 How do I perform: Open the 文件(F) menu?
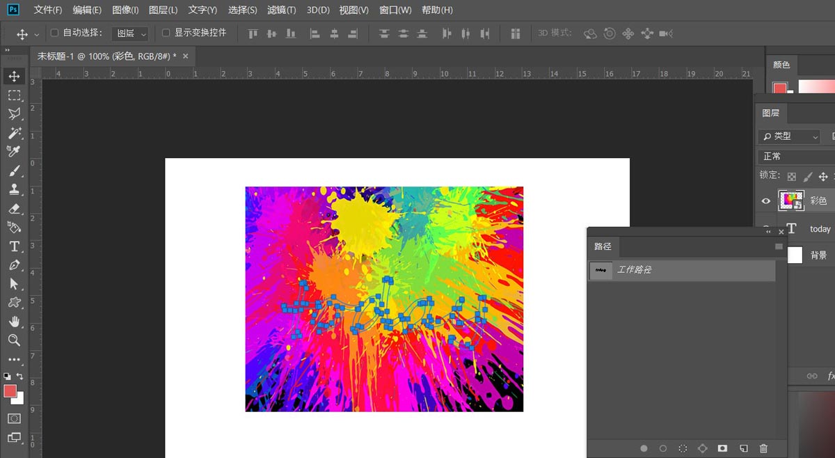point(48,10)
